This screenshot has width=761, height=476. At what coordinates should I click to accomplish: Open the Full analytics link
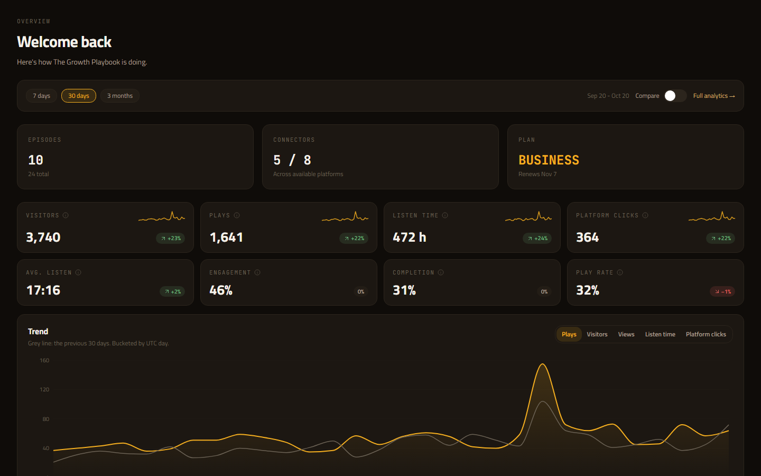click(x=714, y=96)
